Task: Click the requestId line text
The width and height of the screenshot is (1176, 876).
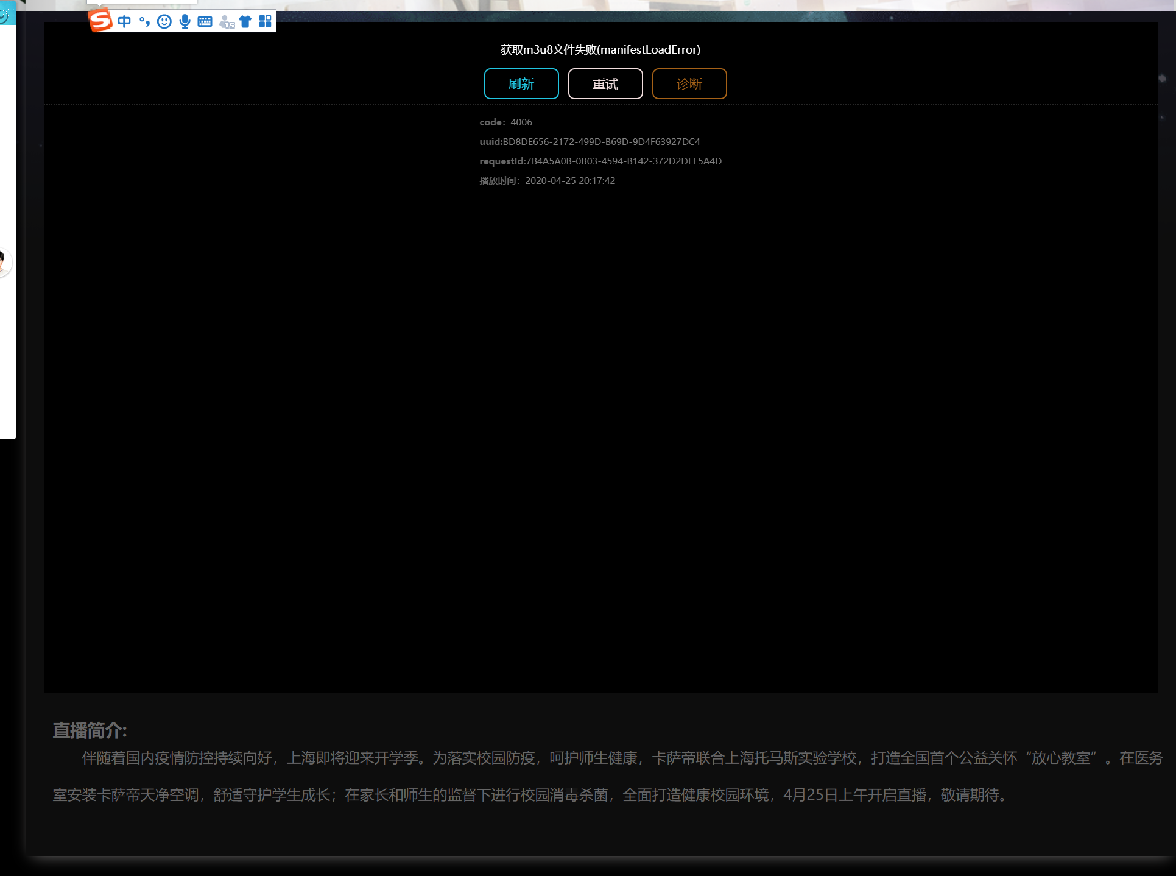Action: (600, 161)
